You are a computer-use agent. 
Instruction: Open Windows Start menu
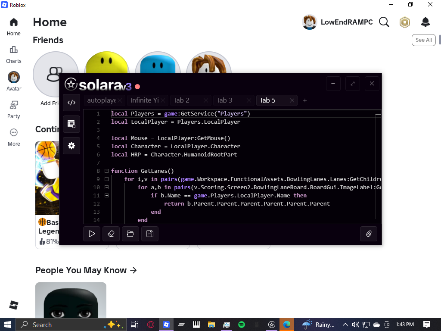click(8, 325)
